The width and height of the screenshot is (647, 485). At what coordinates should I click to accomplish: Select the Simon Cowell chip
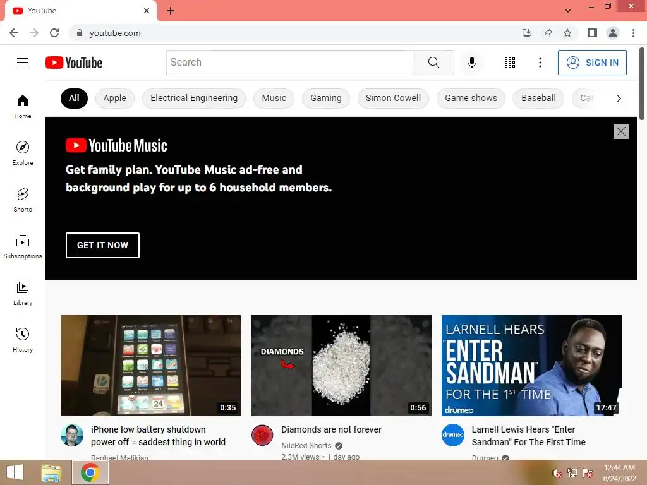click(x=393, y=98)
